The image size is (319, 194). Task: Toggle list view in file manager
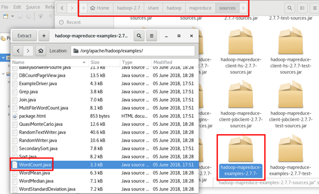tap(302, 8)
